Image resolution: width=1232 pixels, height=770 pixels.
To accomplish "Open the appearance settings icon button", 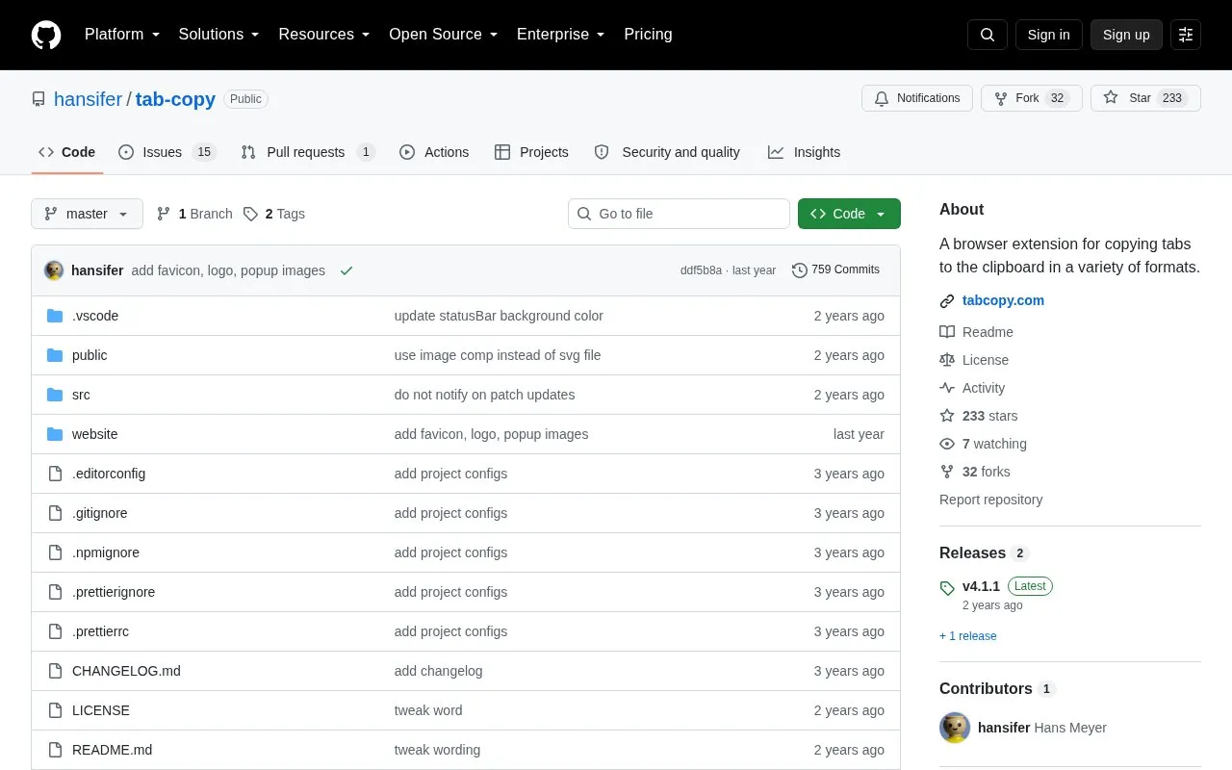I will click(x=1186, y=35).
